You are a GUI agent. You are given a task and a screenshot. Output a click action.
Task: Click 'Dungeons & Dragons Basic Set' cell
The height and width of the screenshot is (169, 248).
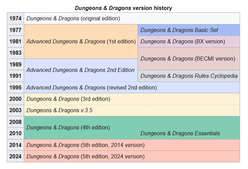point(189,30)
